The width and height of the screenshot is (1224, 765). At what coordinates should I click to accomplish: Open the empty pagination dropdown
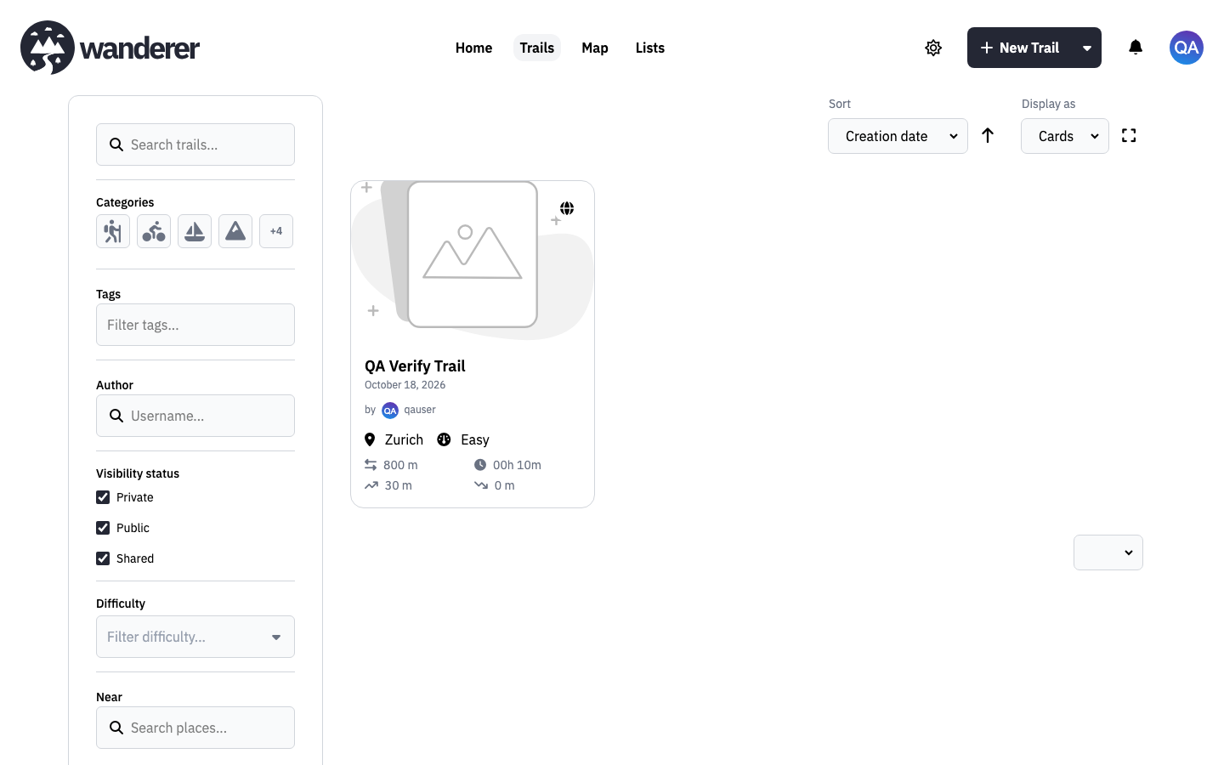[x=1108, y=552]
